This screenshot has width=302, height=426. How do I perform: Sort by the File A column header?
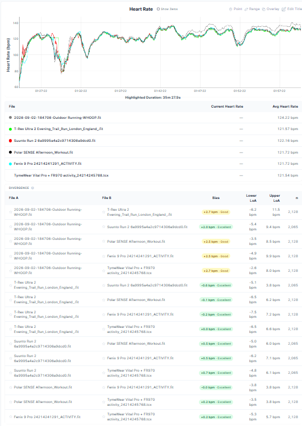click(x=13, y=198)
